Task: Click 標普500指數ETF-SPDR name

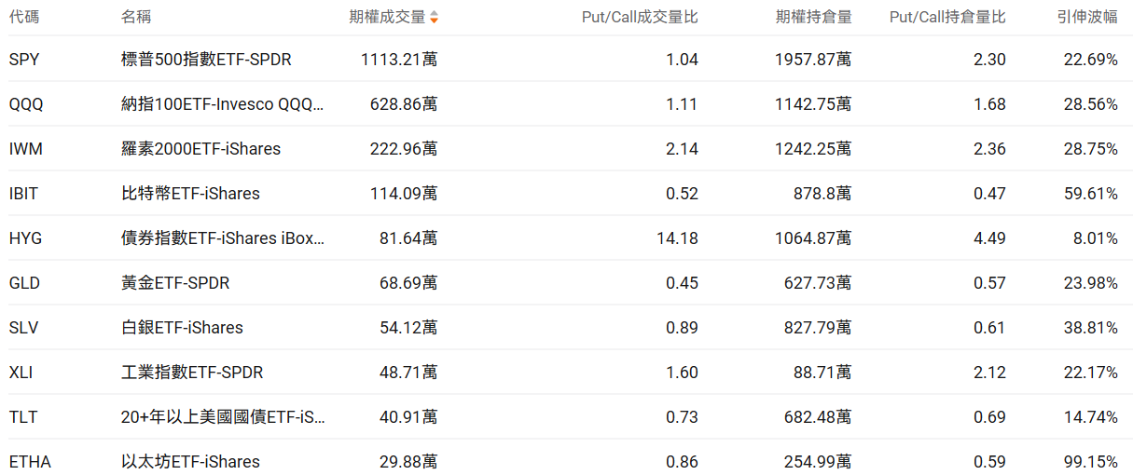Action: [x=206, y=60]
